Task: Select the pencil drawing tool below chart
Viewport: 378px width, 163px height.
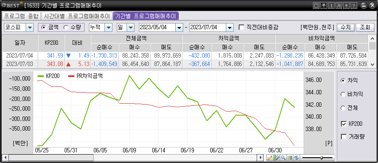Action: [x=270, y=158]
